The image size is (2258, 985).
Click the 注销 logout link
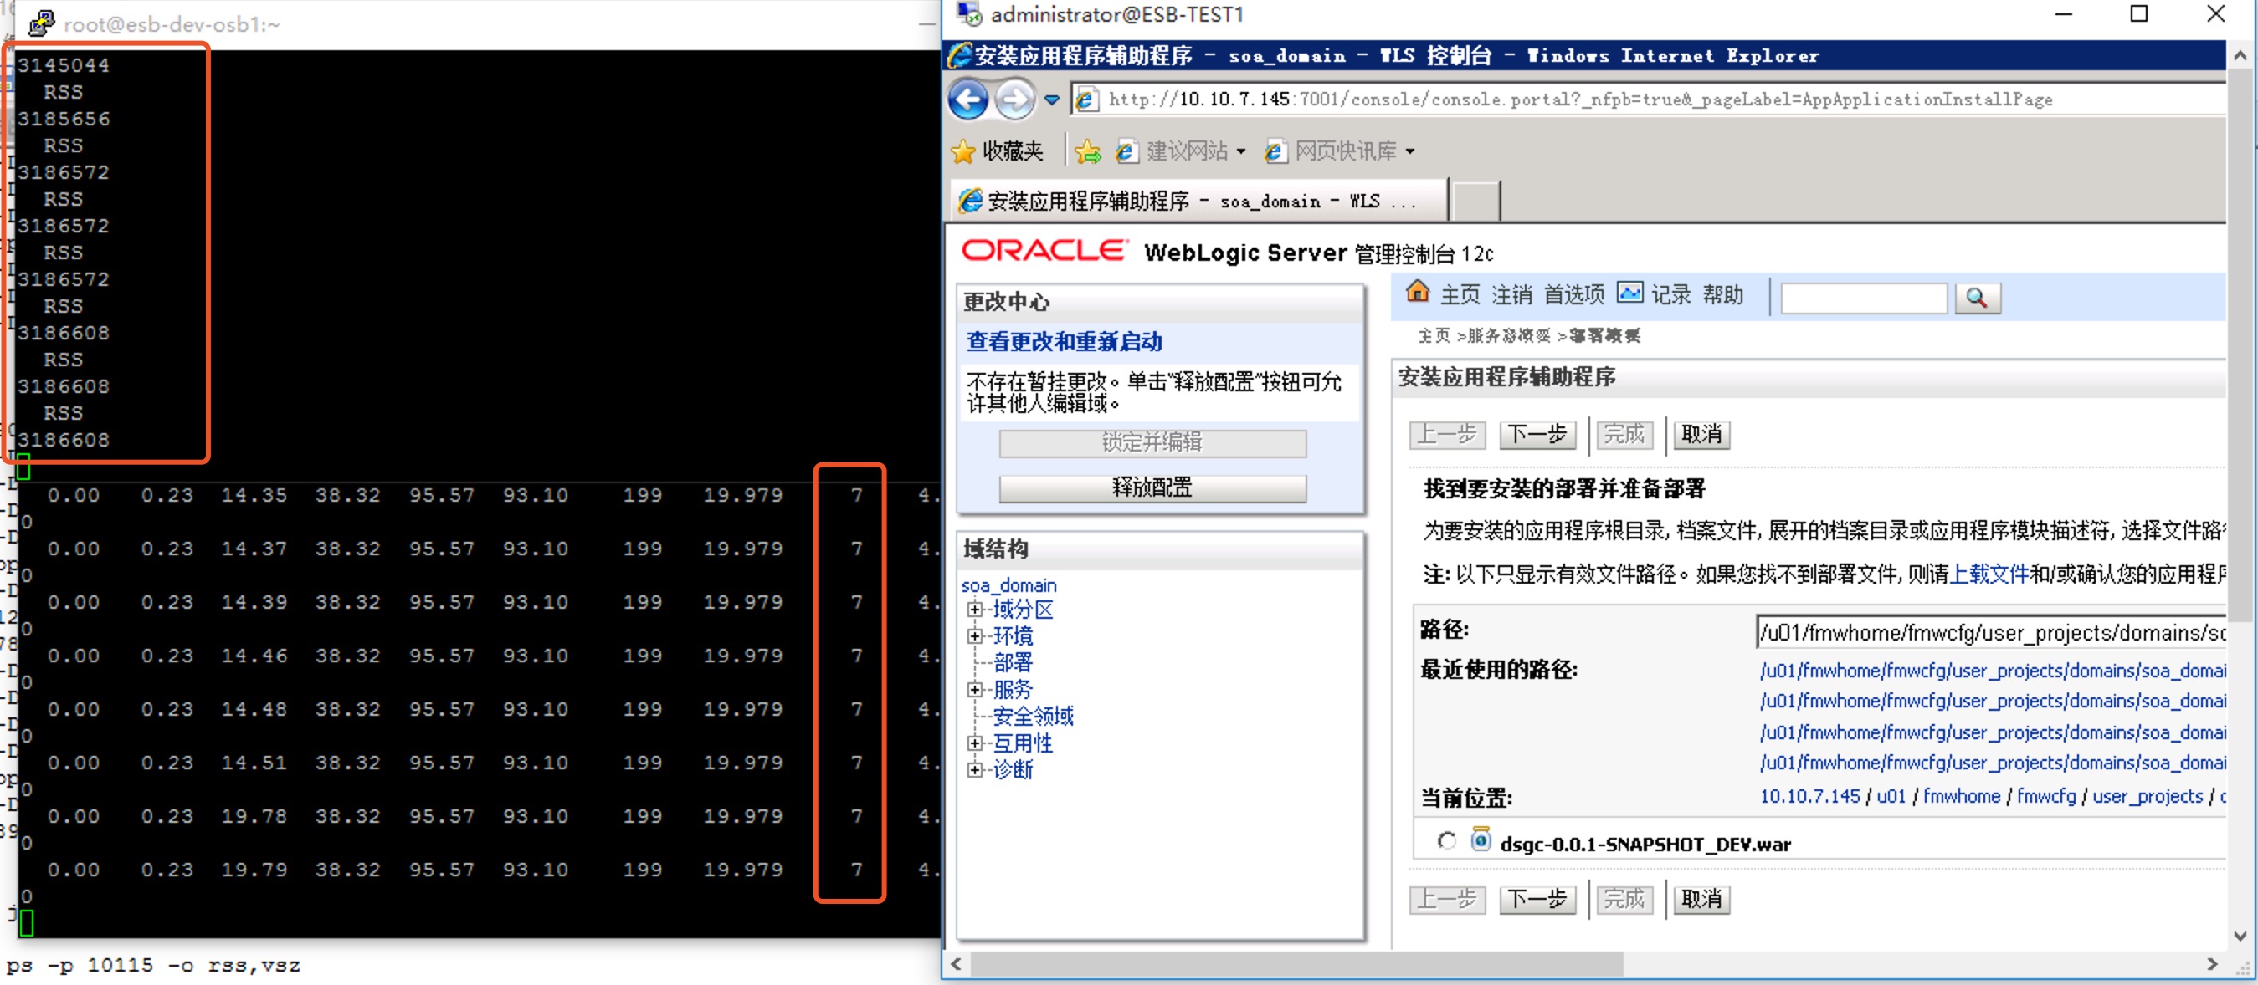tap(1512, 295)
